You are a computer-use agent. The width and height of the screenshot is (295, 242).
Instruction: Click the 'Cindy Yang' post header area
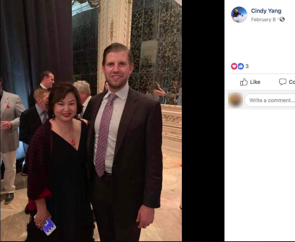(259, 14)
